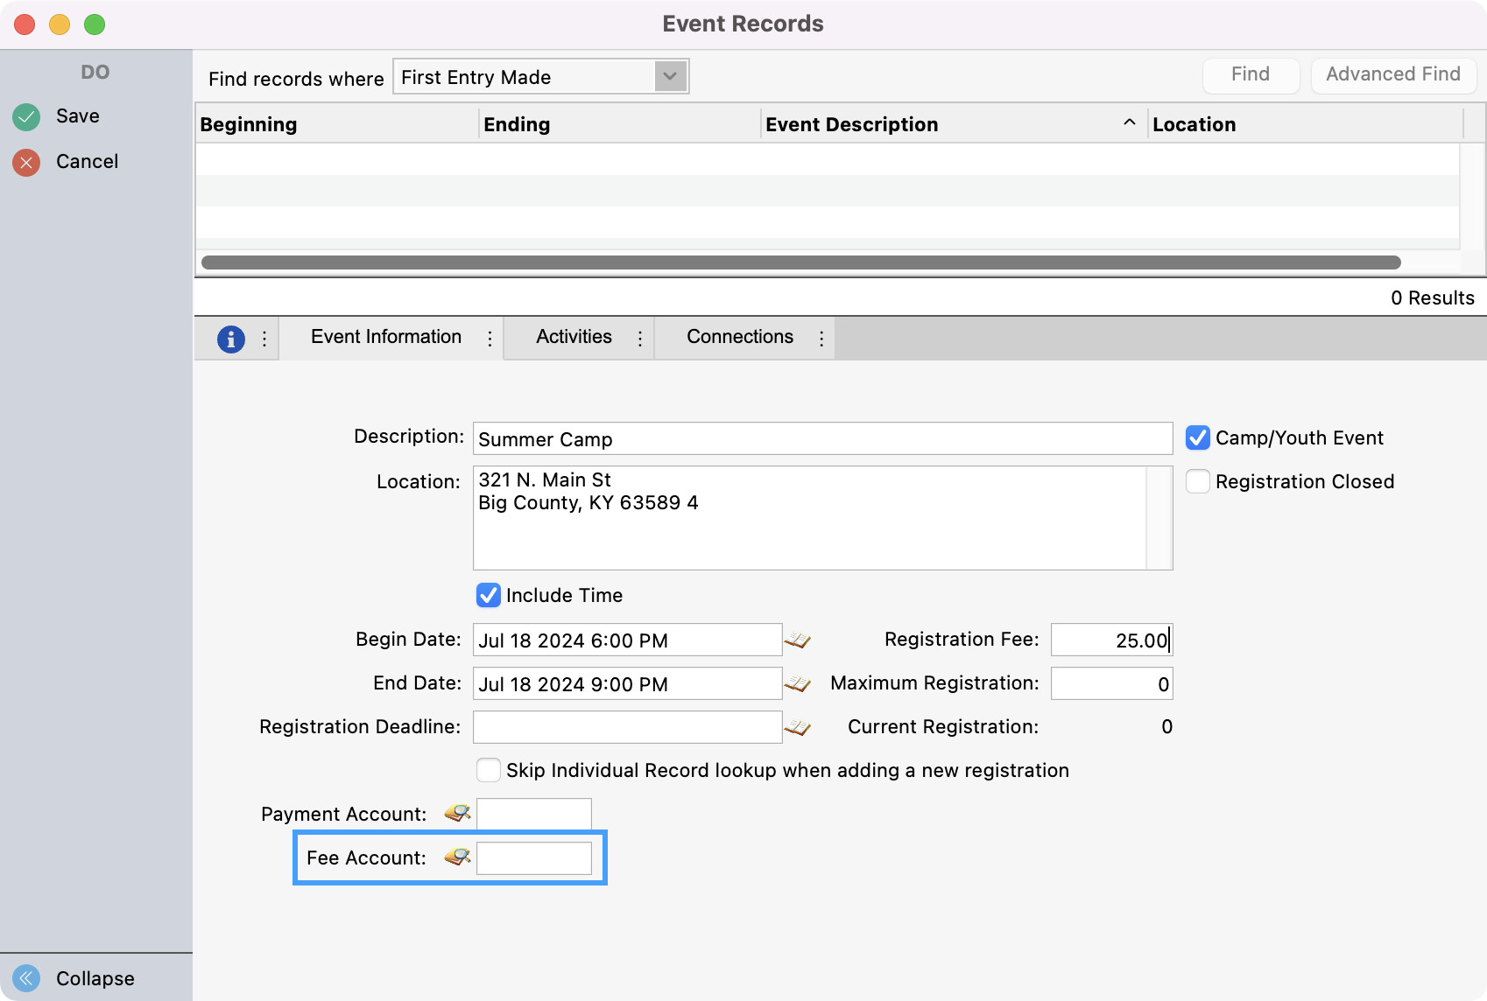Click the horizontal scrollbar under results list

[800, 262]
